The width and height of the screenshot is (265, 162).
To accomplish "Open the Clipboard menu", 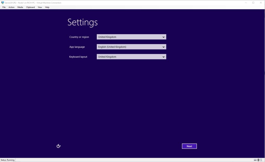I will pyautogui.click(x=30, y=7).
